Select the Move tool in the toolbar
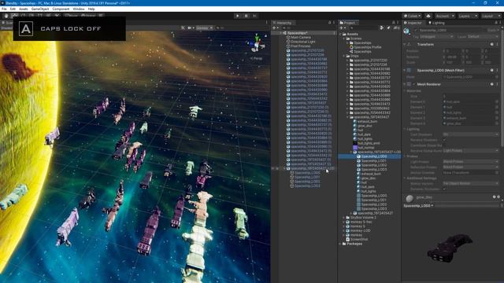This screenshot has width=504, height=283. pos(15,16)
